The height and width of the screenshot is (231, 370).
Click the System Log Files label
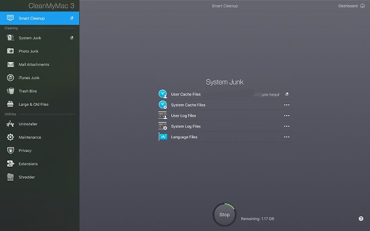pyautogui.click(x=186, y=126)
